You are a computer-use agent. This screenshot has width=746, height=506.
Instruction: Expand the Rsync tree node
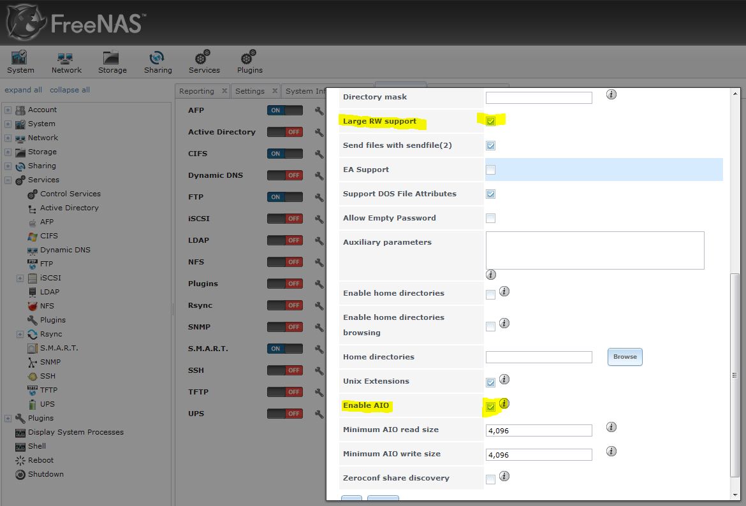[20, 335]
